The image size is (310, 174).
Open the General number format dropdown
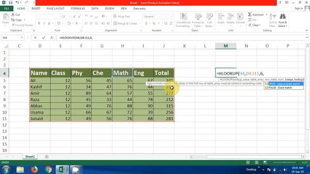171,16
